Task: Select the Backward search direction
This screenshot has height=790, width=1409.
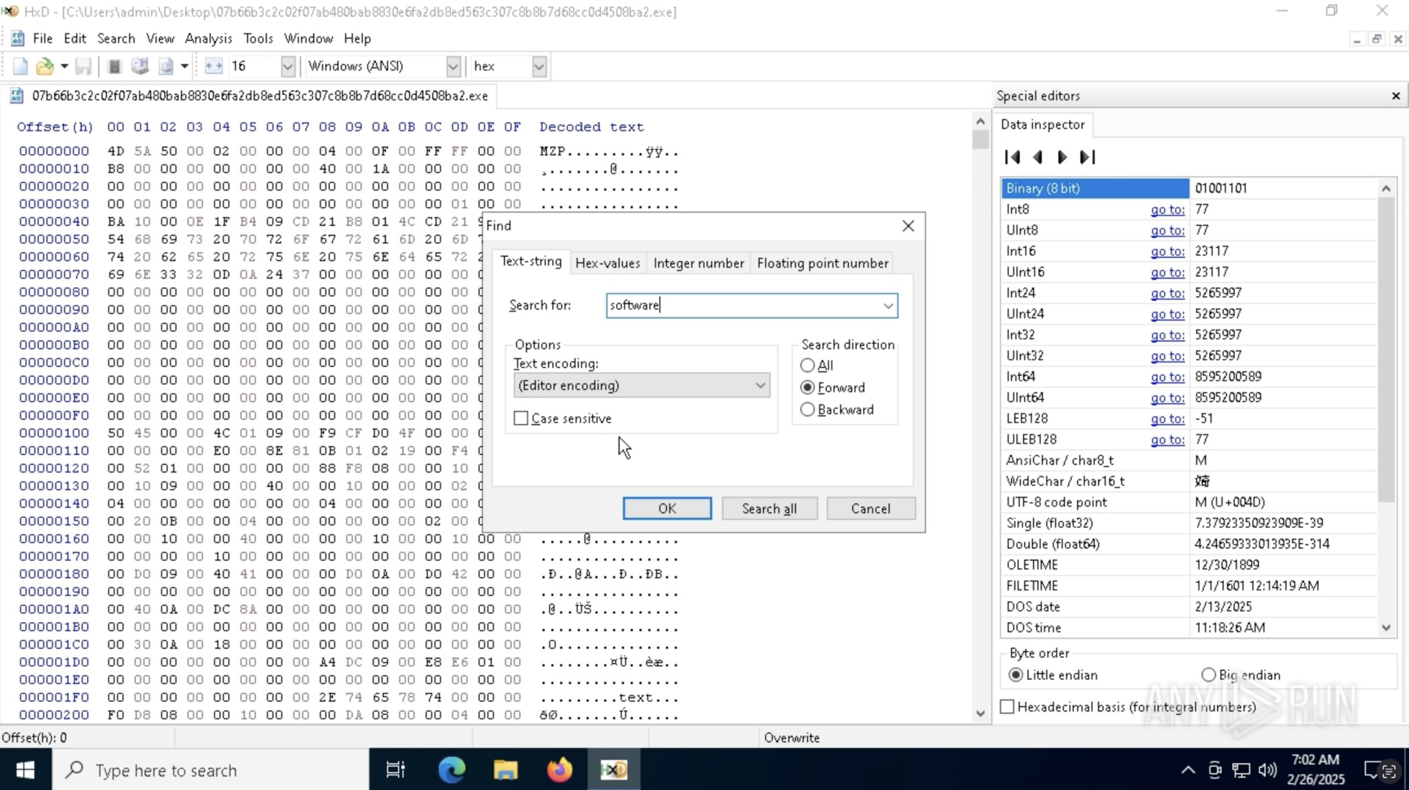Action: pos(808,410)
